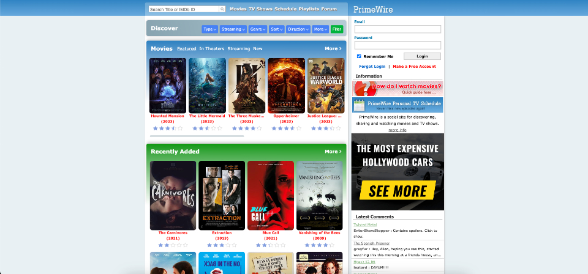The height and width of the screenshot is (274, 588).
Task: Toggle the Remember Me checkbox
Action: [x=359, y=56]
